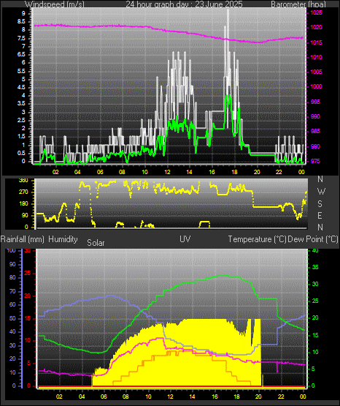Click the blue 100 humidity scale value
Screen dimensions: 340x406
[x=12, y=250]
